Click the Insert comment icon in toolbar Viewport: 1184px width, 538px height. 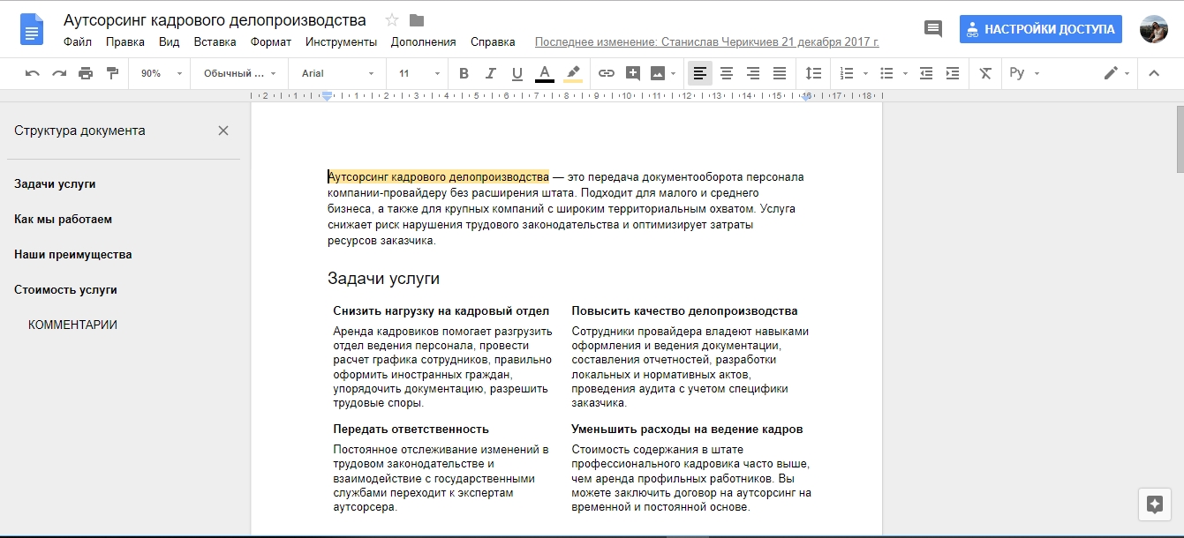tap(633, 73)
